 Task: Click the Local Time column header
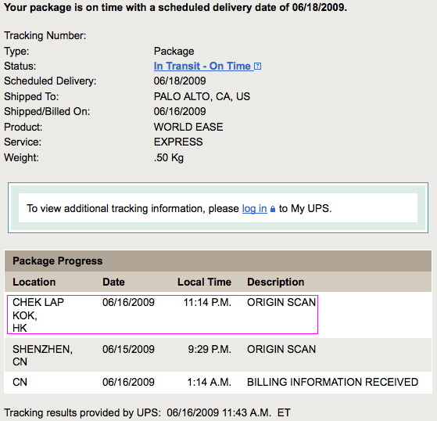coord(204,282)
